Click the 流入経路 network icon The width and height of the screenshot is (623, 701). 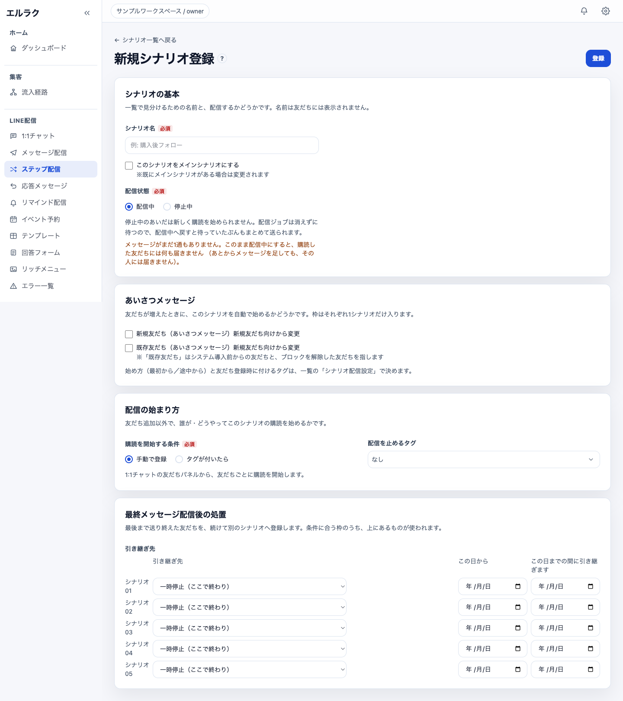point(13,92)
